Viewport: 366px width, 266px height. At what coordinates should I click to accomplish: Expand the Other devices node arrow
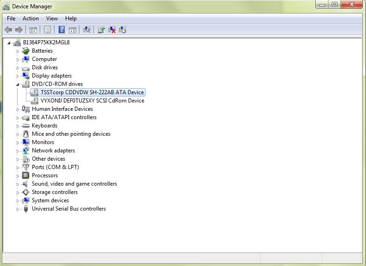18,159
